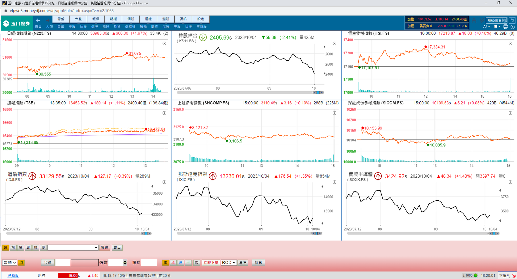
Task: Follow the 美股 link in navigation
Action: (x=177, y=27)
